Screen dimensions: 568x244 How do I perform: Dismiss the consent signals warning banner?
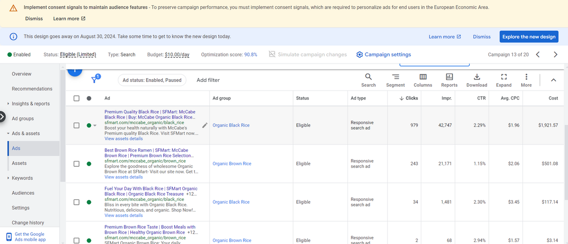pyautogui.click(x=34, y=18)
